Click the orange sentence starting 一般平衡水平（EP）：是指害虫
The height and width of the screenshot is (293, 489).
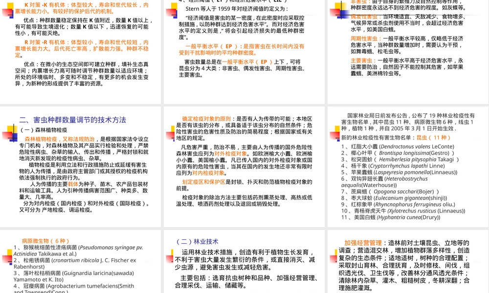click(x=242, y=49)
